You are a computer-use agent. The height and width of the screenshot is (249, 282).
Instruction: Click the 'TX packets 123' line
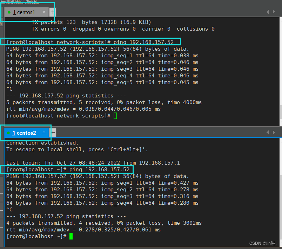coord(91,23)
